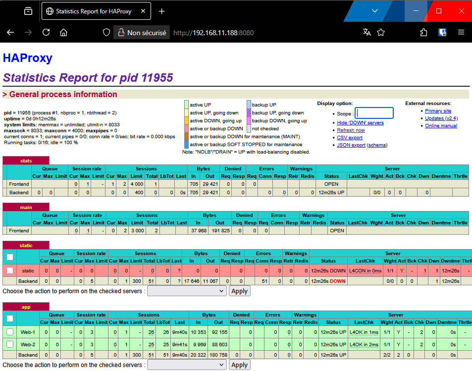Click Apply for the static servers action

point(240,291)
